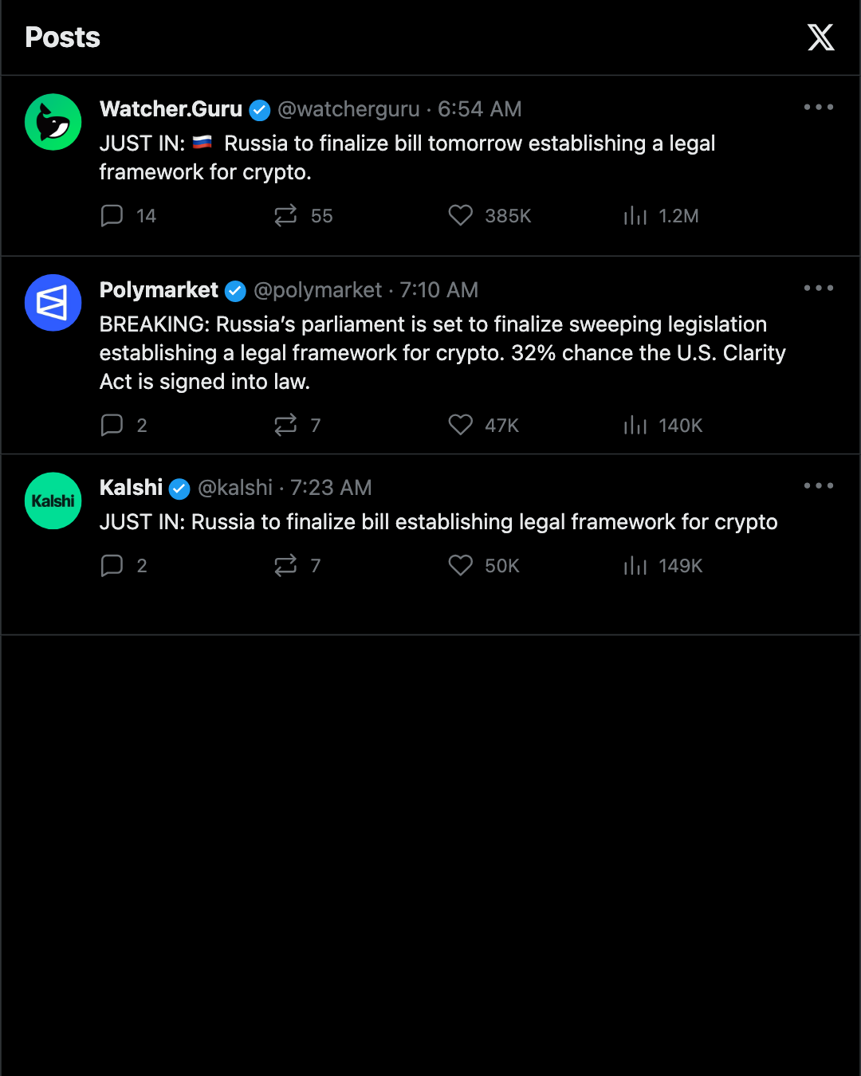Open the more options menu on Kalshi post
The height and width of the screenshot is (1076, 861).
819,485
